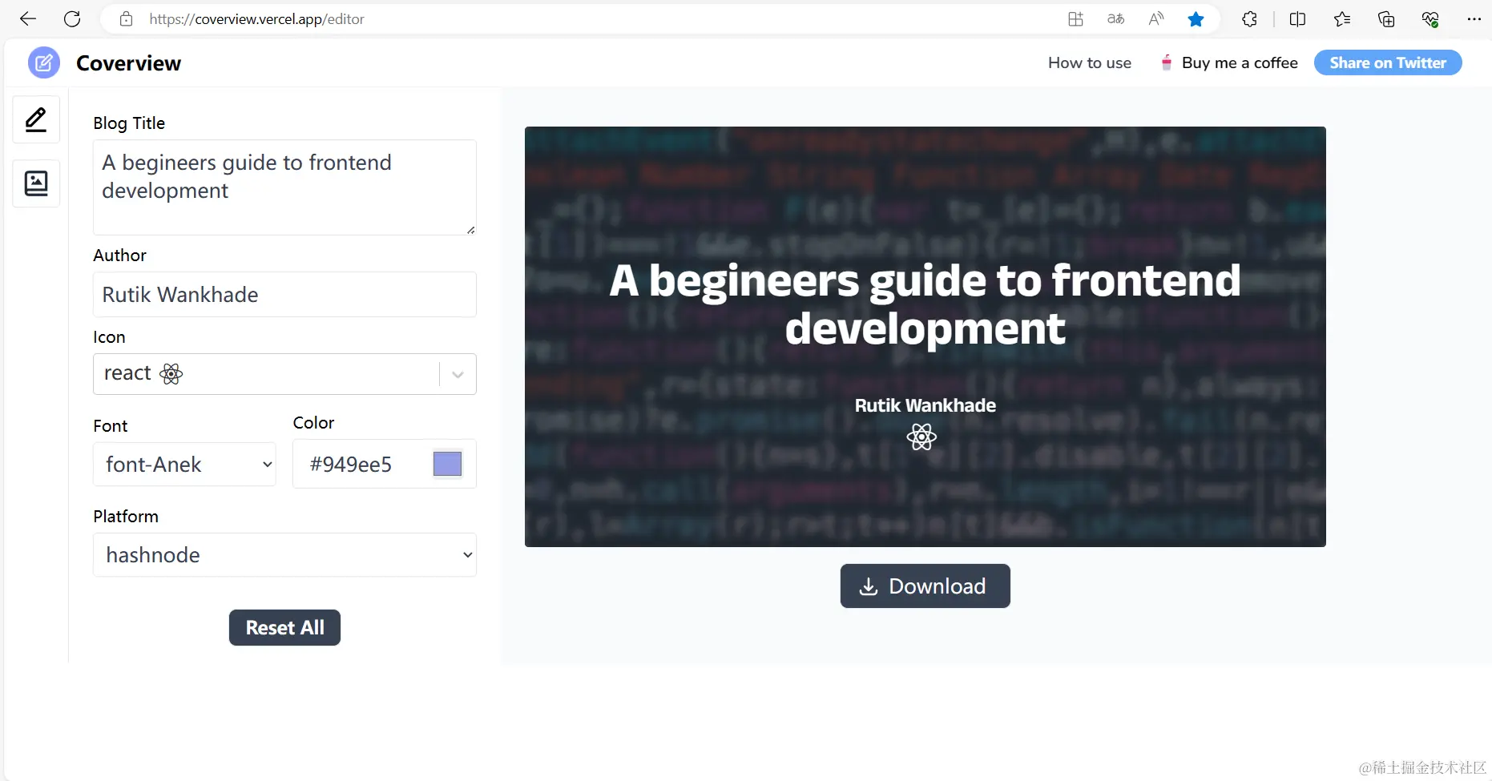
Task: View site info via the lock icon
Action: point(126,19)
